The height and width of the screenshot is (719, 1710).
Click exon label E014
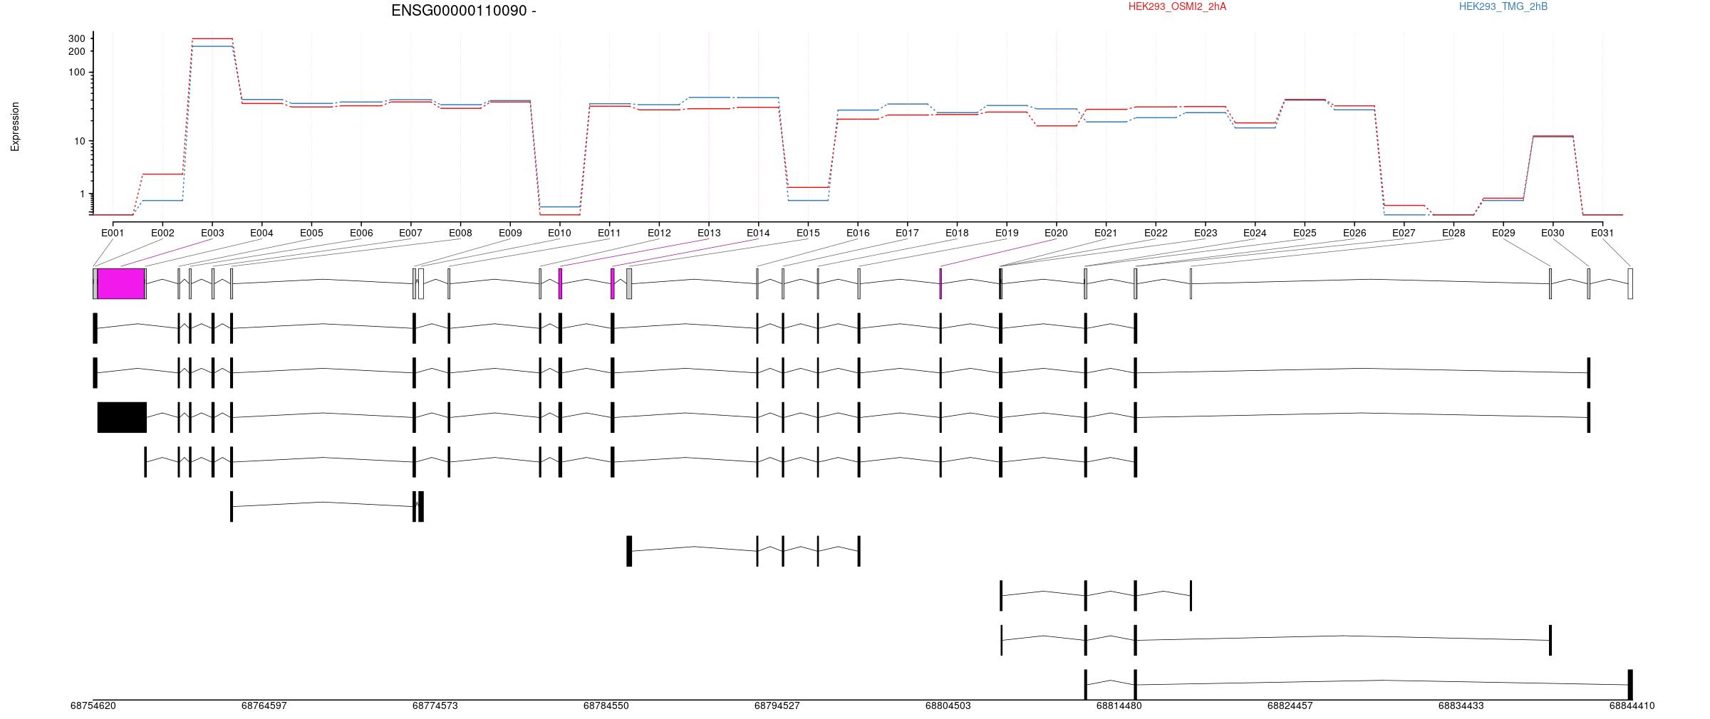(x=758, y=233)
